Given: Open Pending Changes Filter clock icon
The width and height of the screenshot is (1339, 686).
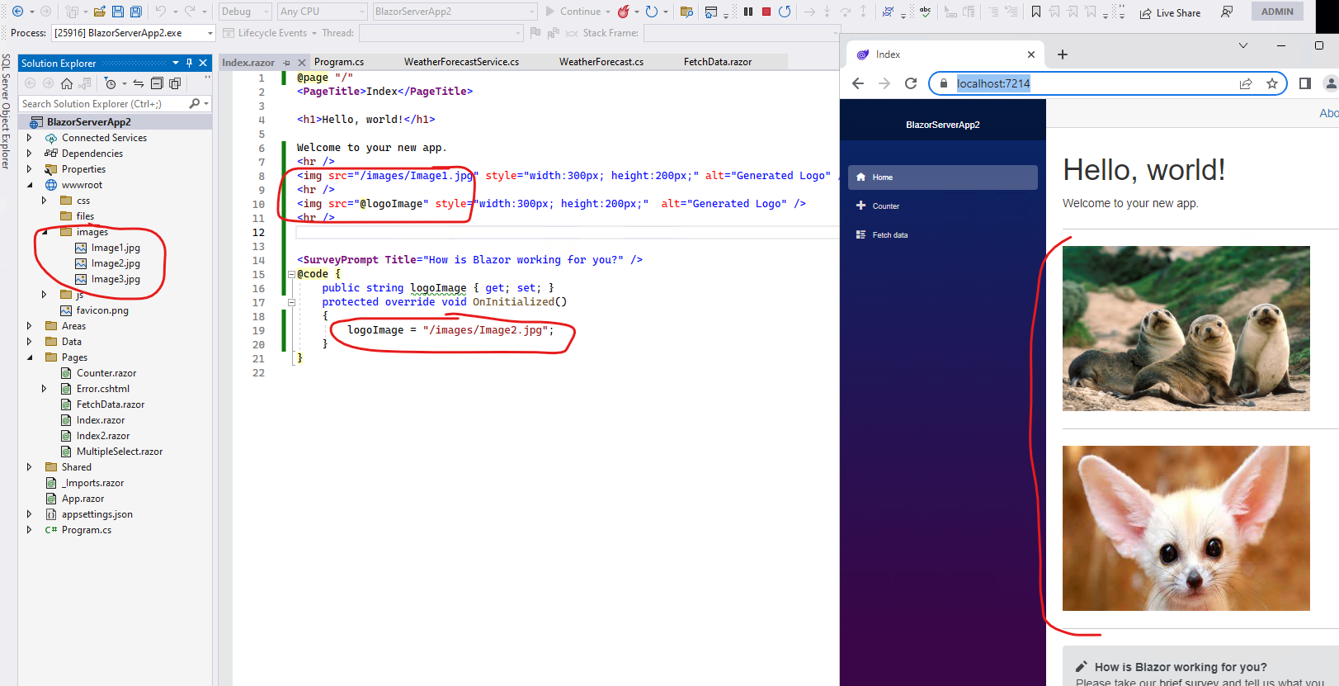Looking at the screenshot, I should [x=111, y=83].
